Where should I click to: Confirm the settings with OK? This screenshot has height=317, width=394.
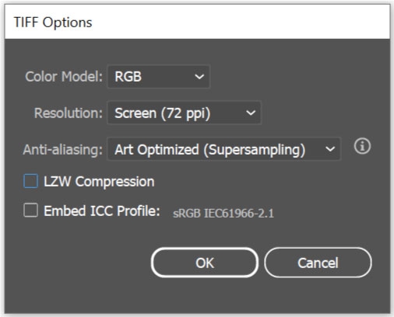pyautogui.click(x=205, y=263)
